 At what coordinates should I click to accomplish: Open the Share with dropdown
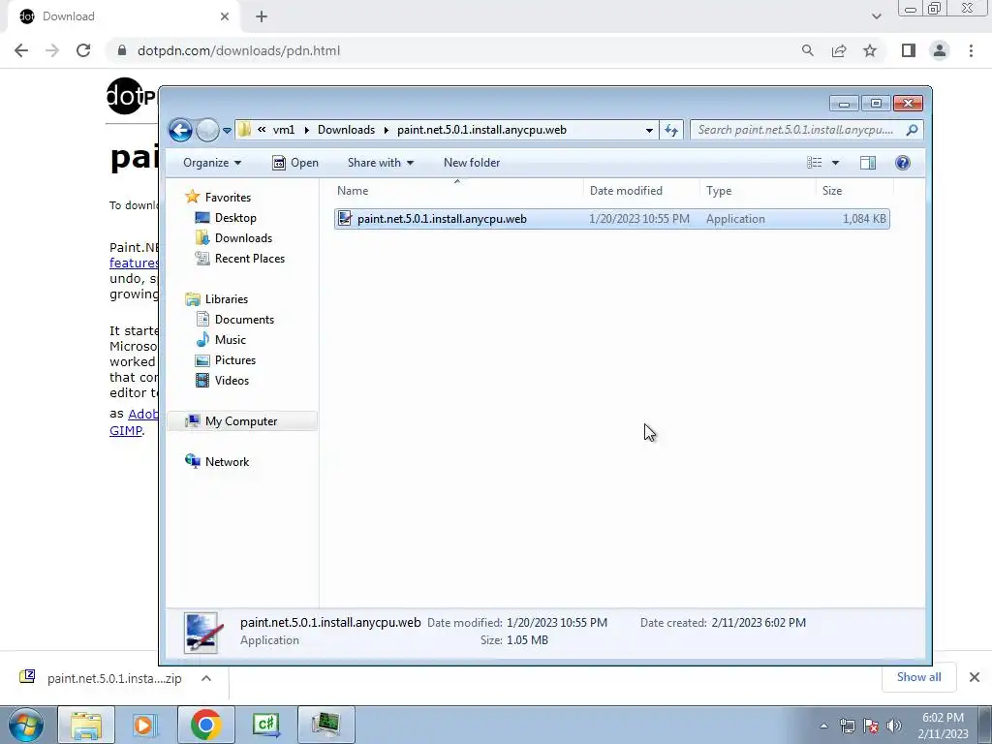380,163
